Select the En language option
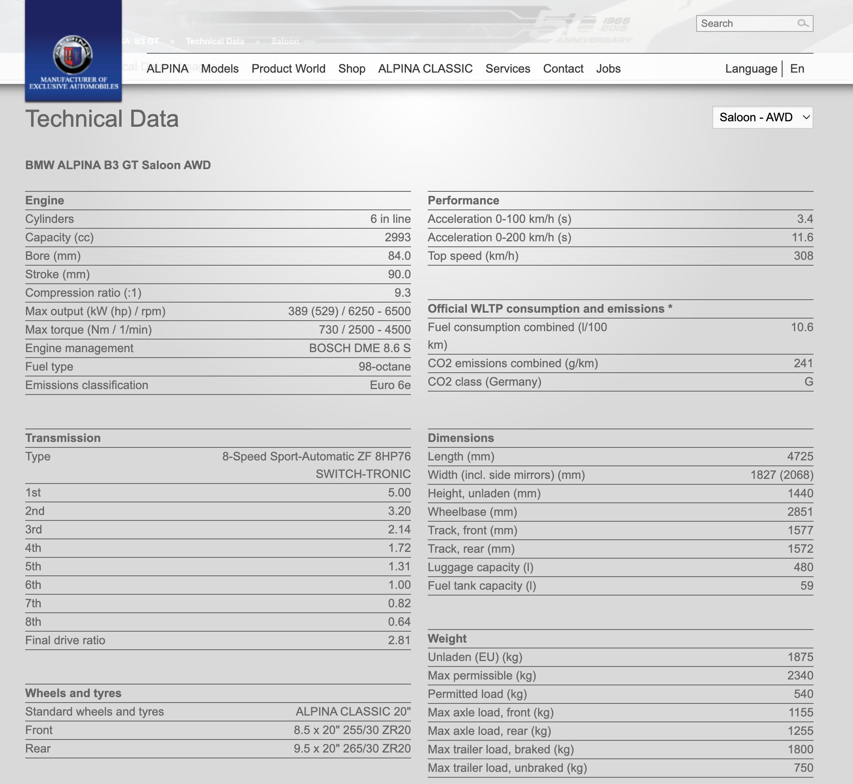The image size is (853, 784). coord(797,69)
